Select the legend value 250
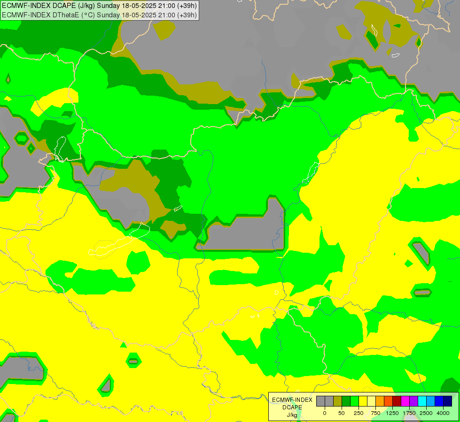 359,413
